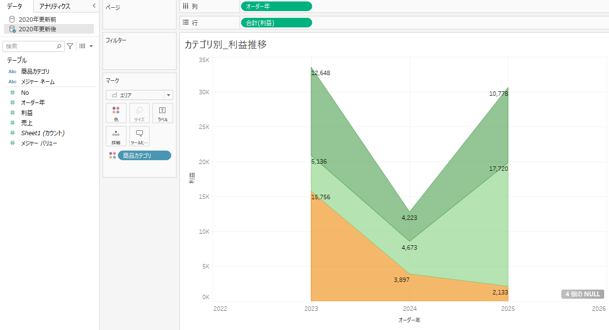Open the ラベル (Label) marks card
The width and height of the screenshot is (609, 330).
pyautogui.click(x=163, y=113)
